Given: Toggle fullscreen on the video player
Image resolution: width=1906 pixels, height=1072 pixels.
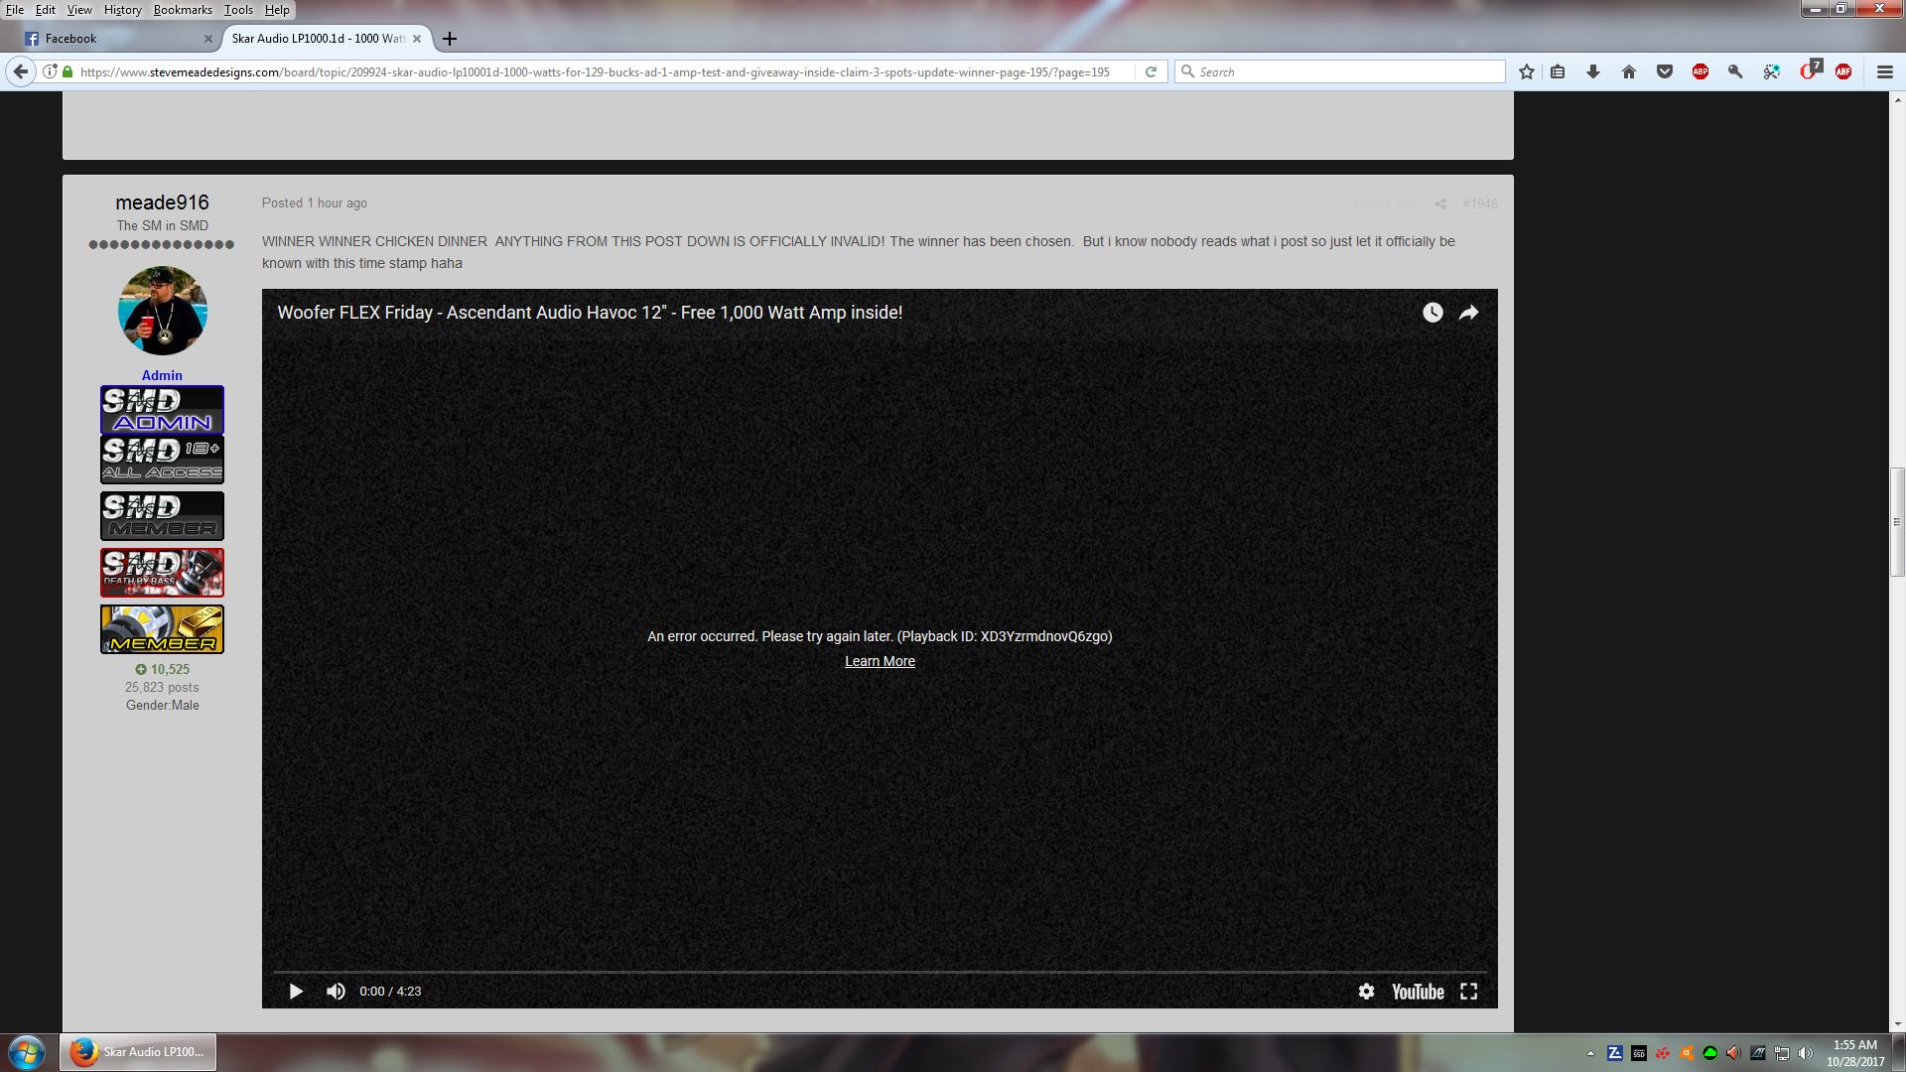Looking at the screenshot, I should point(1469,992).
